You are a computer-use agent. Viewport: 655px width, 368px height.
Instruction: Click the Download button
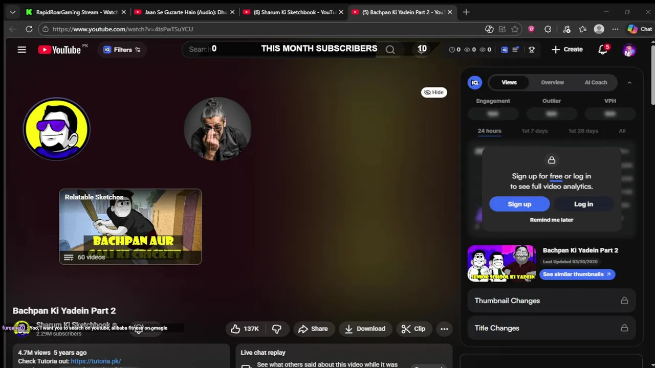(x=365, y=329)
